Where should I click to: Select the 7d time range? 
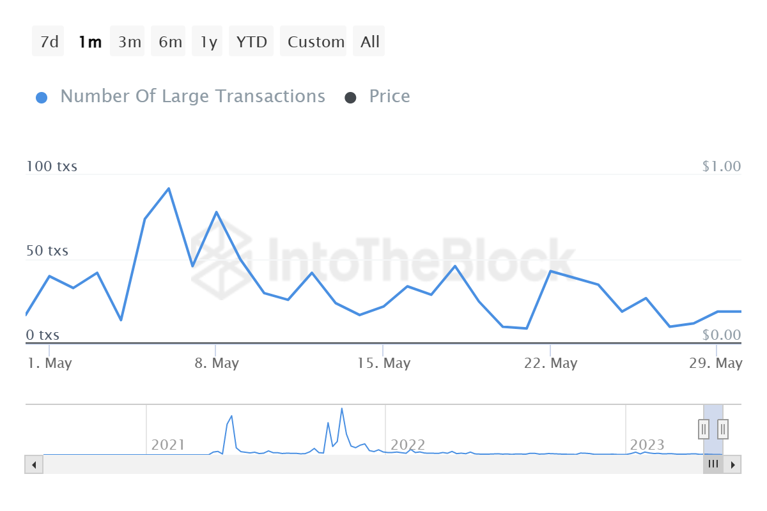point(49,42)
